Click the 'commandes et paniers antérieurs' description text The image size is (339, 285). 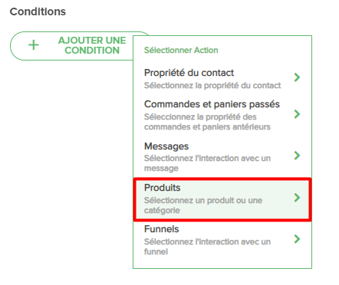pos(207,126)
